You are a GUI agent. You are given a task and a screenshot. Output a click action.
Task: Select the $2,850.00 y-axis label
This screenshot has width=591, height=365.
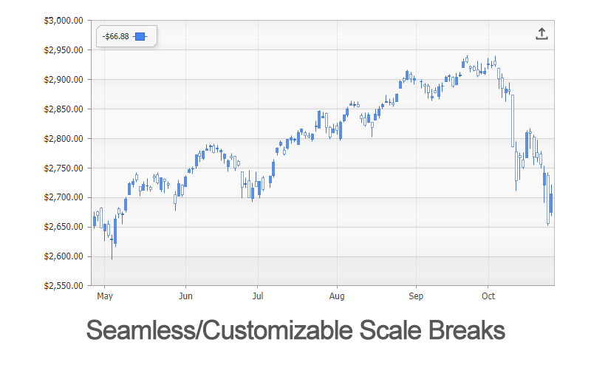click(x=64, y=109)
